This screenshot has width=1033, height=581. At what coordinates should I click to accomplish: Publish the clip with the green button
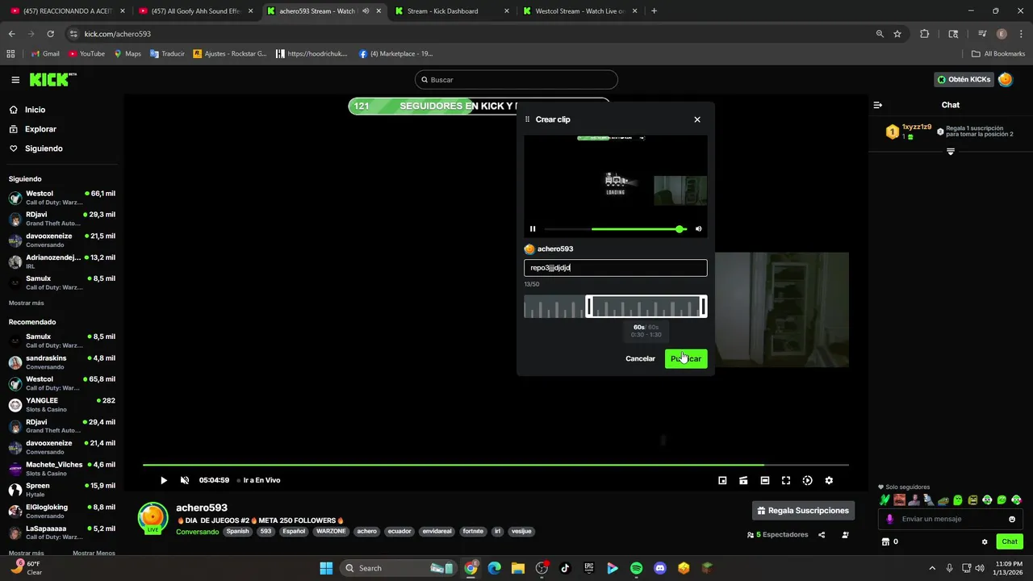click(x=686, y=358)
